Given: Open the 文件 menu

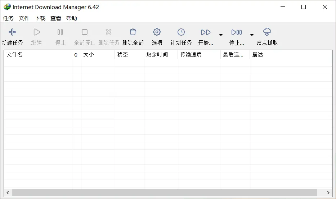Looking at the screenshot, I should coord(24,18).
